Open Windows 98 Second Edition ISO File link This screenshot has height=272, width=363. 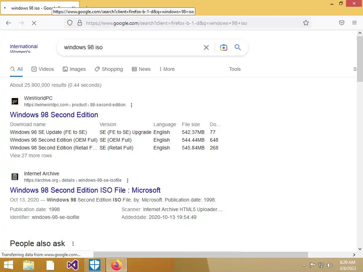coord(85,190)
